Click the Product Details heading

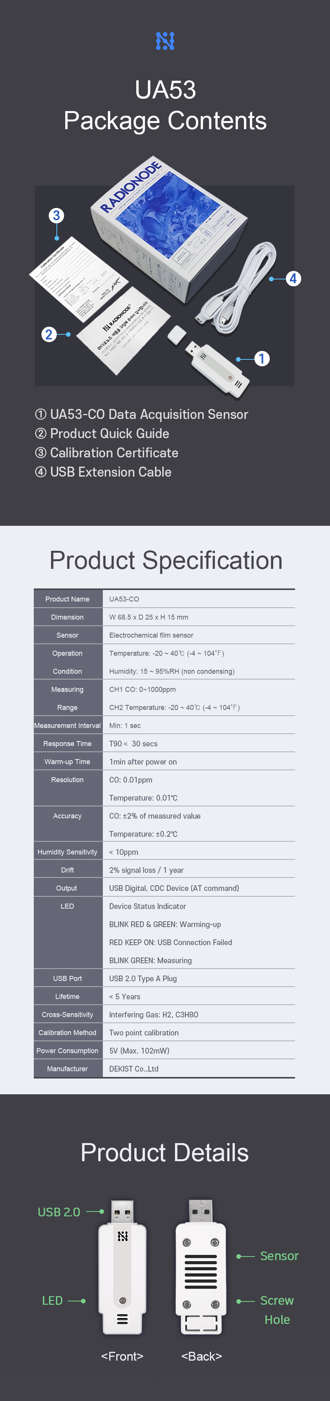165,1152
